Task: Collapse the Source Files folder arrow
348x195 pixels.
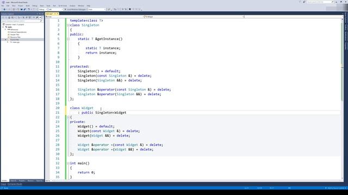Action: pyautogui.click(x=5, y=40)
